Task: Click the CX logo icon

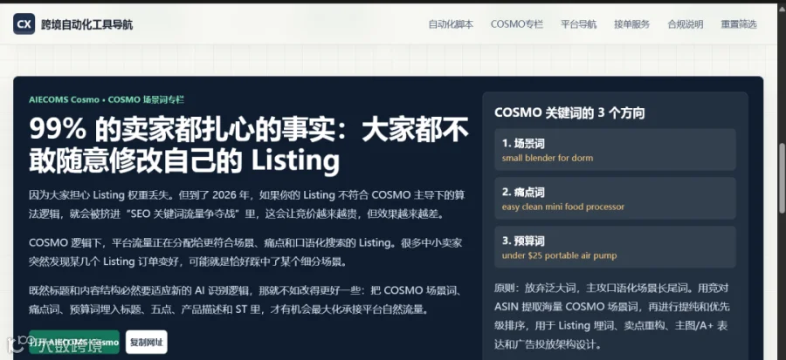Action: [x=24, y=24]
